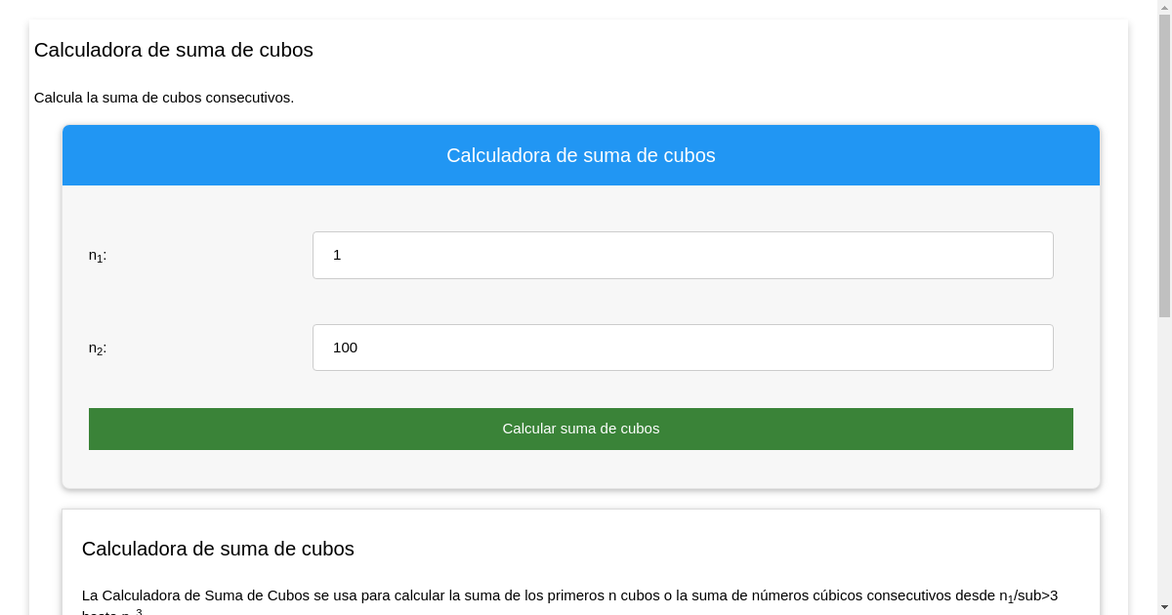The image size is (1172, 615).
Task: Click the blue Calculadora de suma de cubos header
Action: [x=580, y=155]
